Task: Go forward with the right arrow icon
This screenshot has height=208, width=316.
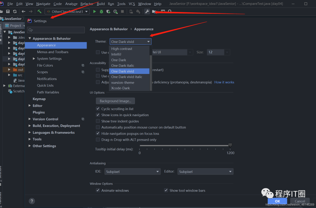Action: tap(31, 11)
